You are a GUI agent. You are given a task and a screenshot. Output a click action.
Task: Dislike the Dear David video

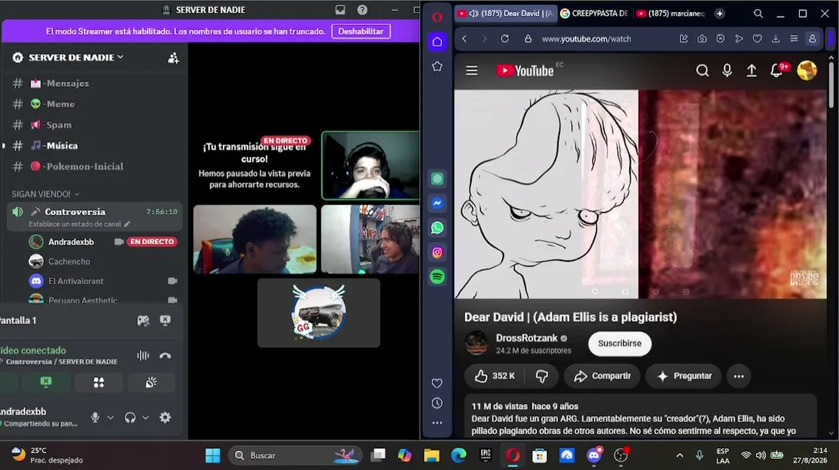click(542, 376)
